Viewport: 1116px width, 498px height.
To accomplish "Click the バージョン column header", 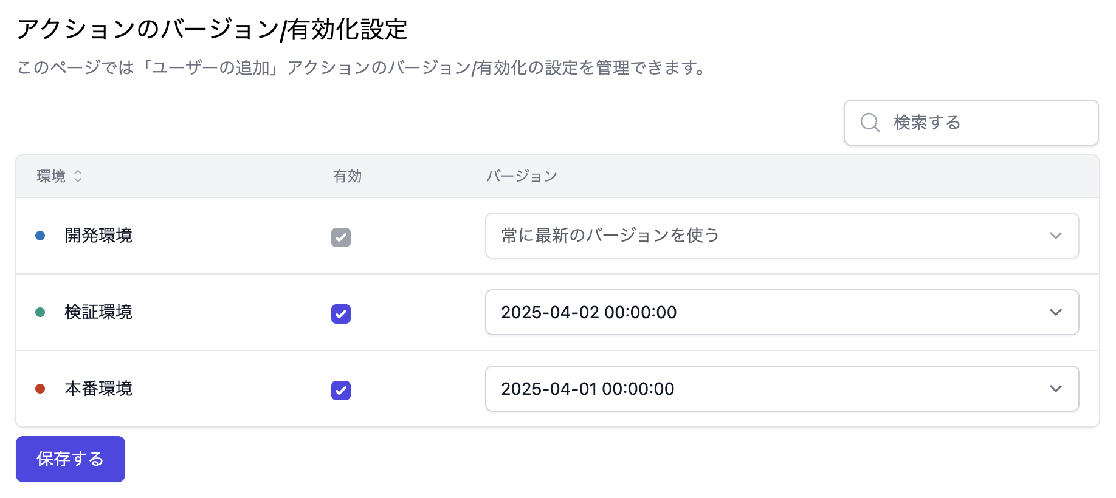I will pyautogui.click(x=522, y=176).
